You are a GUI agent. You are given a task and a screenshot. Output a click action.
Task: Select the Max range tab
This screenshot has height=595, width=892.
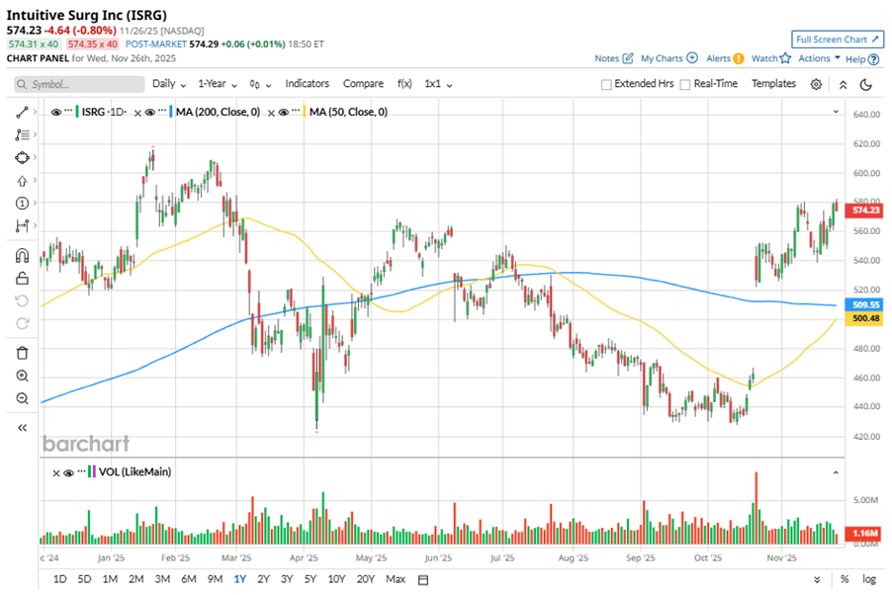pos(396,579)
